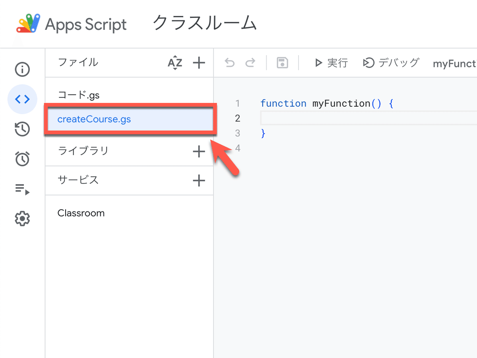Screen dimensions: 477x358
Task: Add a new file with plus icon
Action: pyautogui.click(x=199, y=62)
